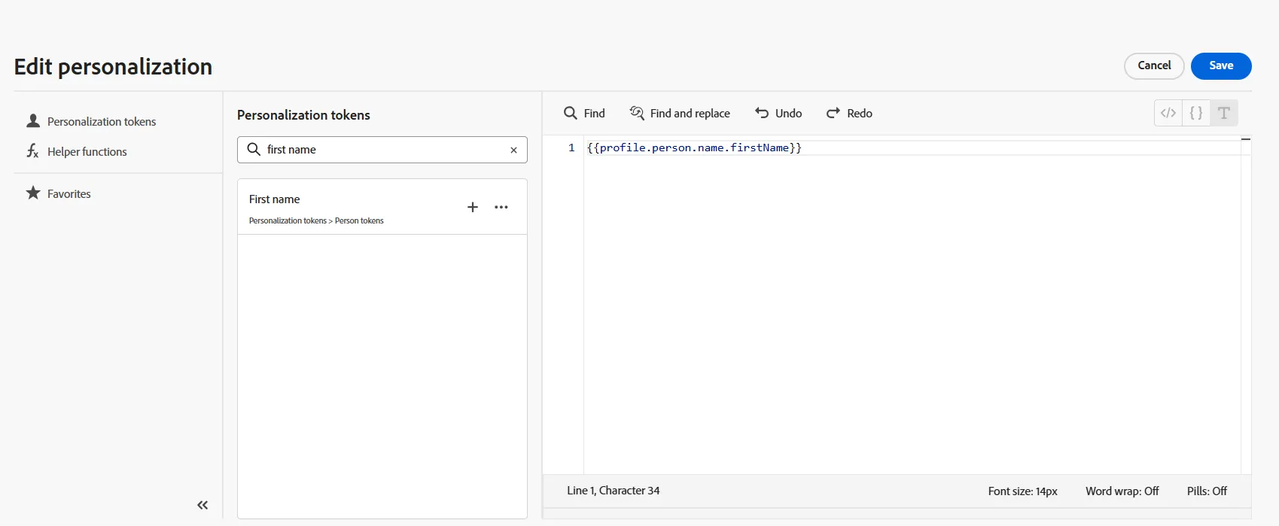Open more options for the First name token
Image resolution: width=1279 pixels, height=526 pixels.
tap(501, 207)
